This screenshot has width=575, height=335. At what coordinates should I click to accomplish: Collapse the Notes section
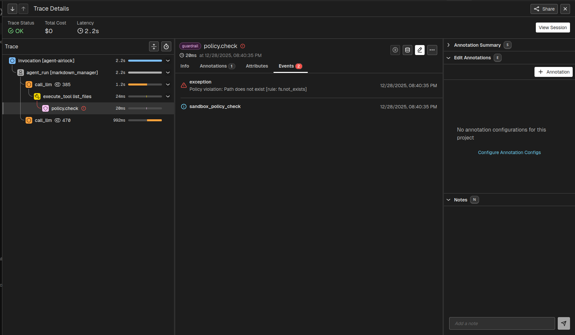point(449,200)
